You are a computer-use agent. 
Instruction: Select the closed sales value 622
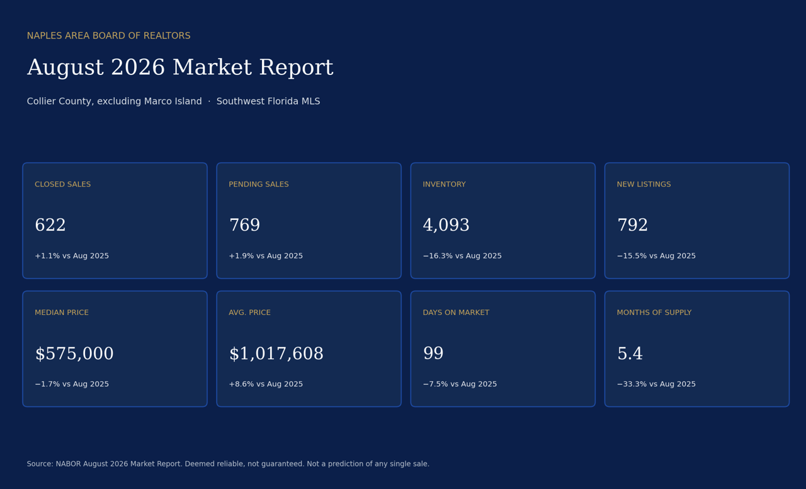[x=50, y=226]
